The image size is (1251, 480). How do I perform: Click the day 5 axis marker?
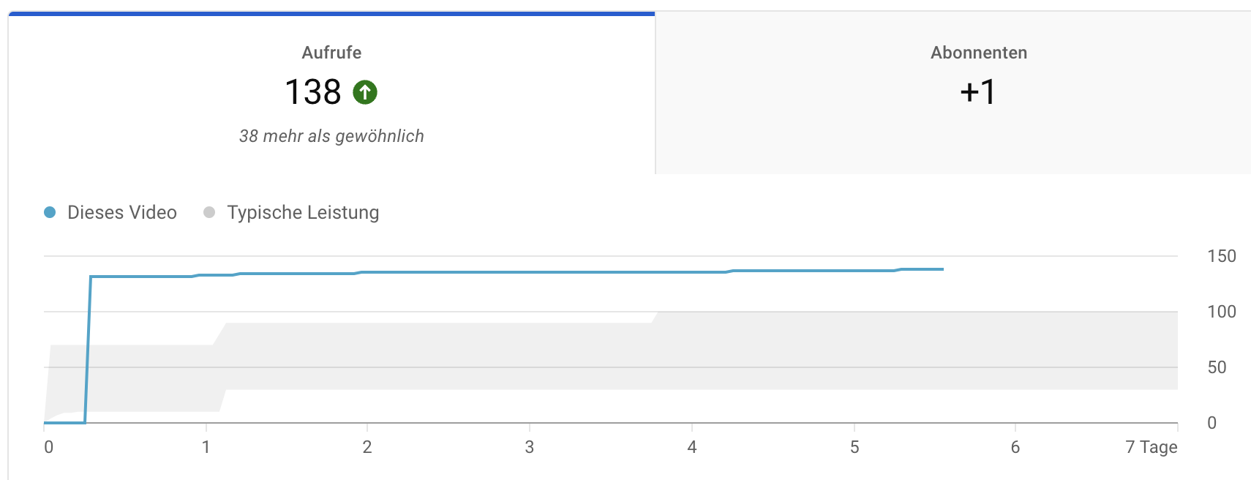pos(854,447)
